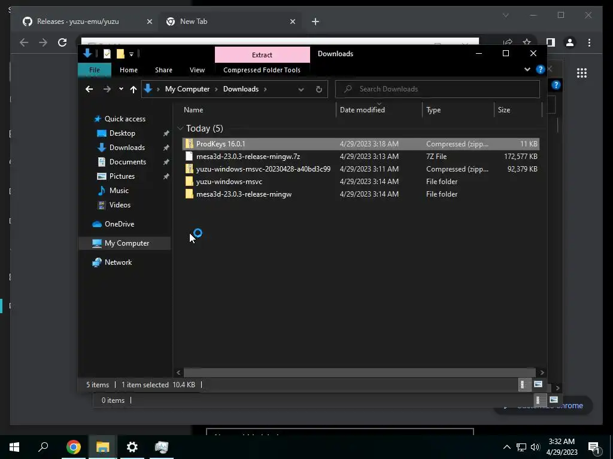
Task: Click quick access toolbar Properties icon
Action: tap(107, 54)
